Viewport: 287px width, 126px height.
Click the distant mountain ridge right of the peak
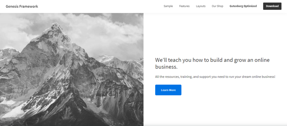pos(118,61)
